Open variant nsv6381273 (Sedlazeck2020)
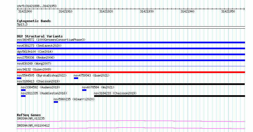This screenshot has width=253, height=132. [39, 46]
